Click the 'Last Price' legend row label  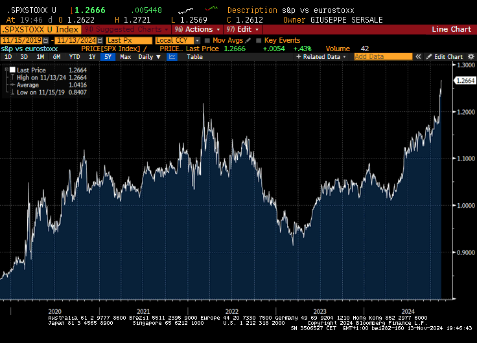[31, 70]
